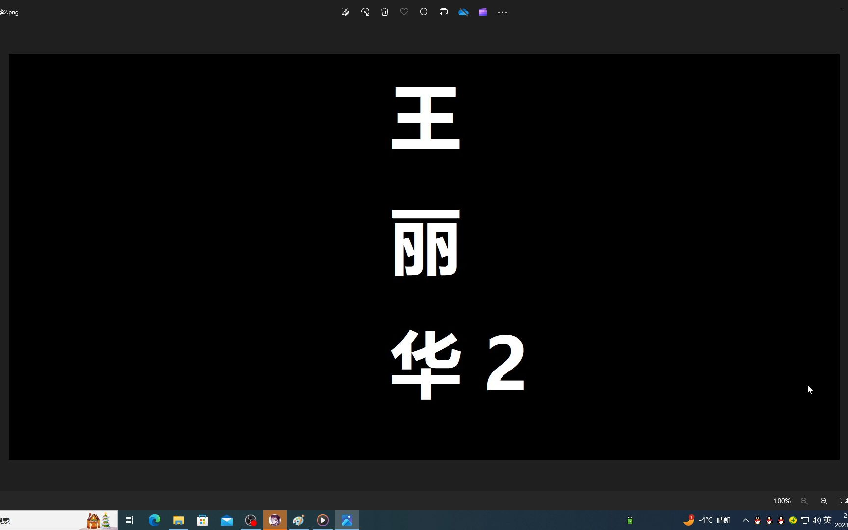Switch to the OBS recorder taskbar icon

pyautogui.click(x=251, y=520)
